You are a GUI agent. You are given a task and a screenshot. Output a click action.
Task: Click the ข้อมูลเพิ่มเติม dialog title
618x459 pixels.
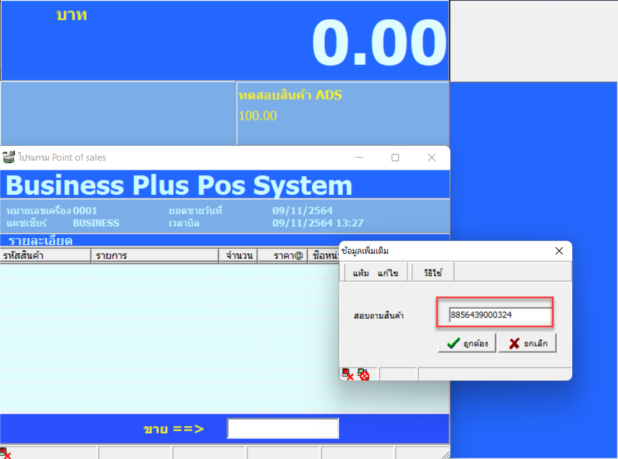point(365,251)
